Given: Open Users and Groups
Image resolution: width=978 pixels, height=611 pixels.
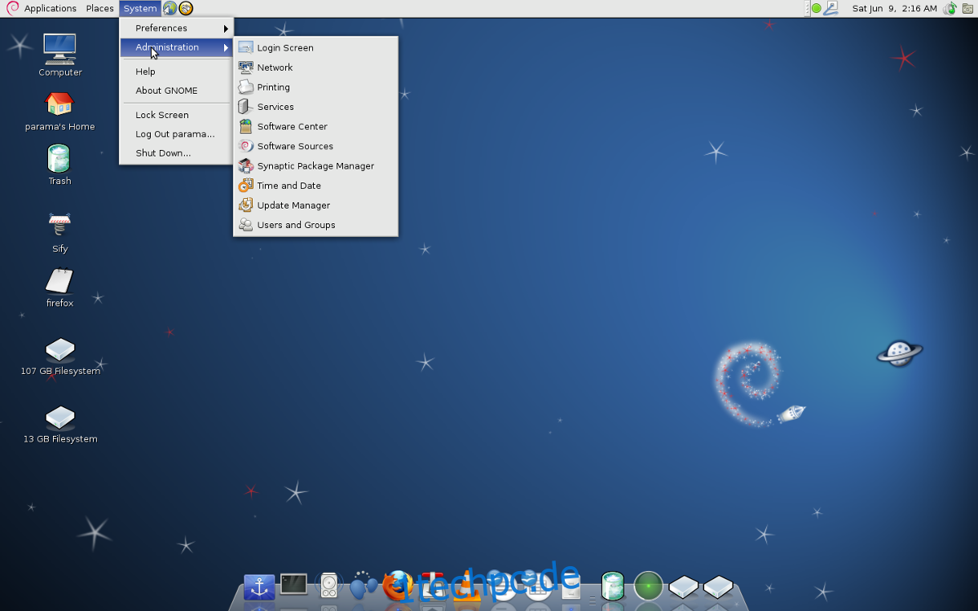Looking at the screenshot, I should [315, 225].
